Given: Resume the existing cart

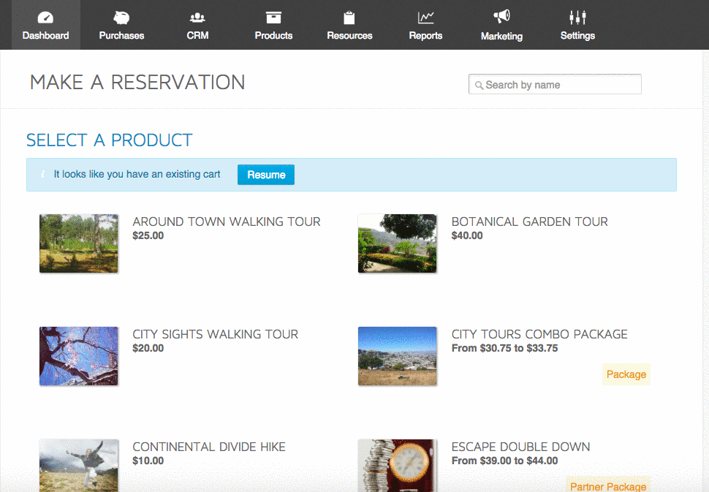Looking at the screenshot, I should pyautogui.click(x=266, y=175).
